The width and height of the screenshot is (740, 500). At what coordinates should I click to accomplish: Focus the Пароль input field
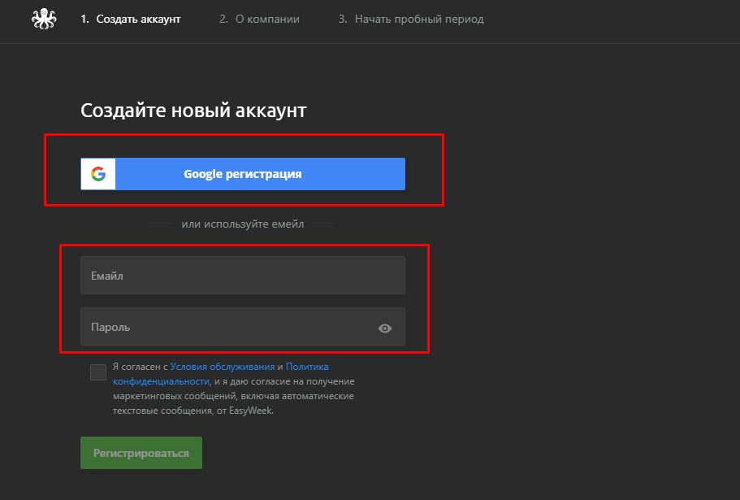tap(243, 327)
